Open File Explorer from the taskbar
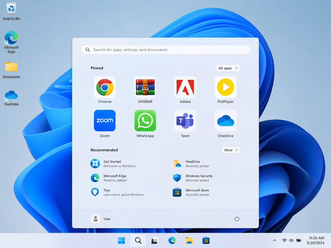 point(189,240)
